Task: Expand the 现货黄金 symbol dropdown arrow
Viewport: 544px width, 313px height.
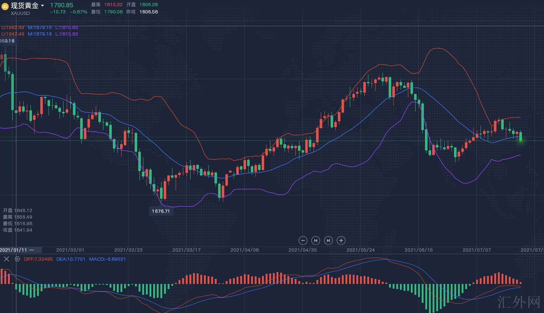Action: point(42,6)
